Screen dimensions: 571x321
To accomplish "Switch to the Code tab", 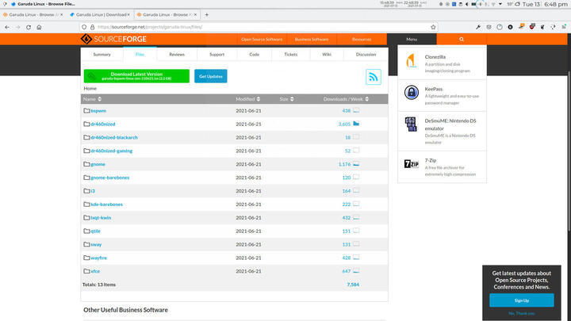I will pyautogui.click(x=255, y=54).
